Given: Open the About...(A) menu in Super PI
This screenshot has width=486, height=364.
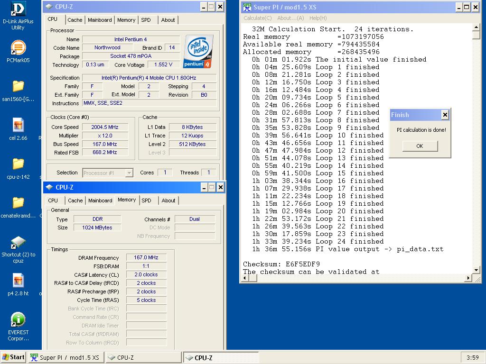Looking at the screenshot, I should (290, 18).
